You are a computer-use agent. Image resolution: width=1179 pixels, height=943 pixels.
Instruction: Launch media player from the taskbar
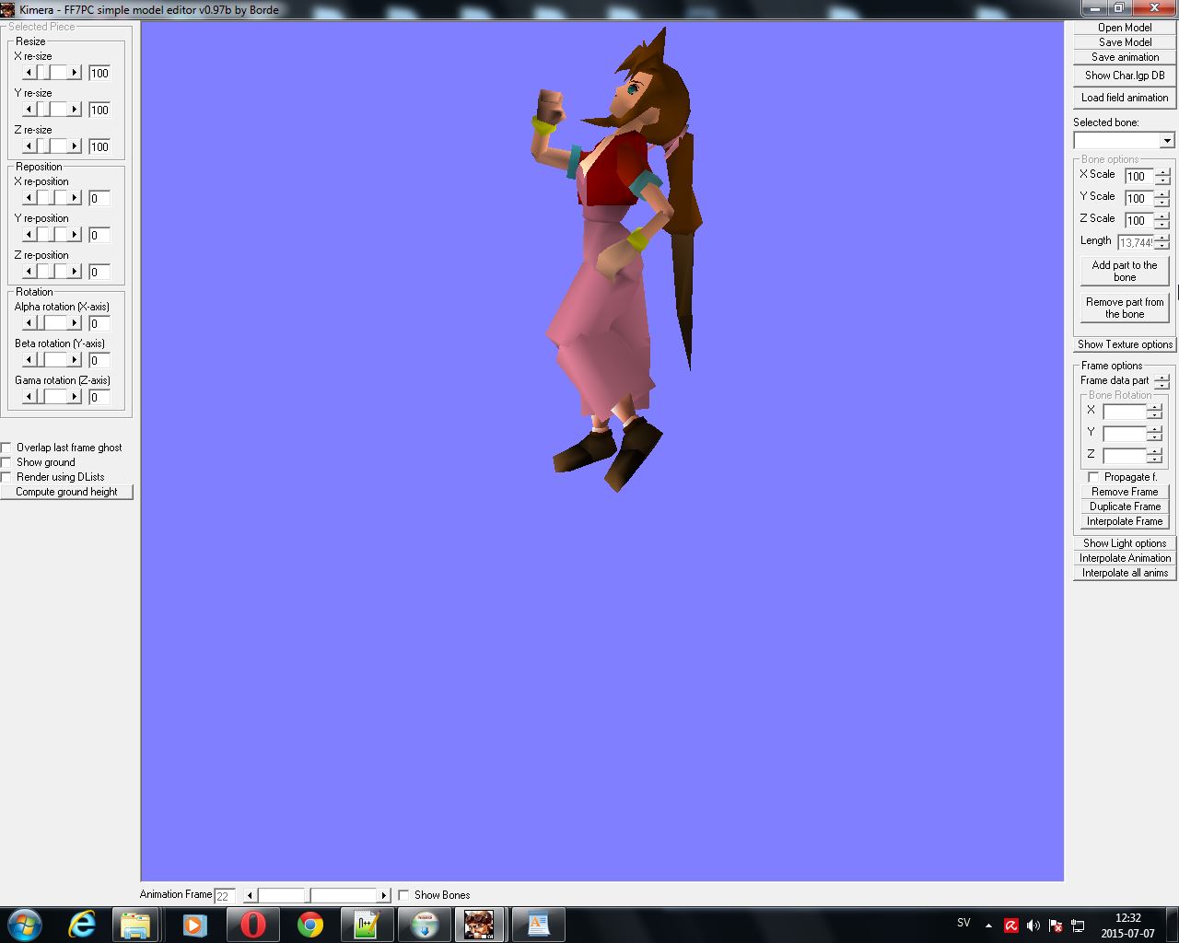click(x=193, y=925)
